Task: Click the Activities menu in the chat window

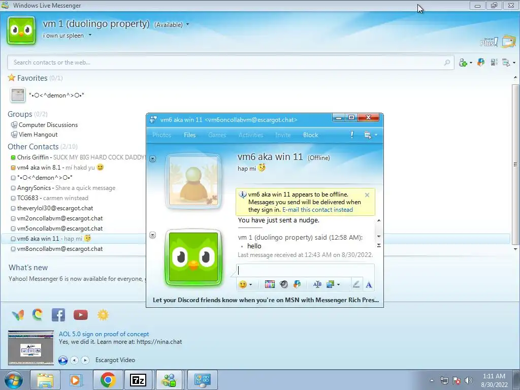Action: pos(251,135)
